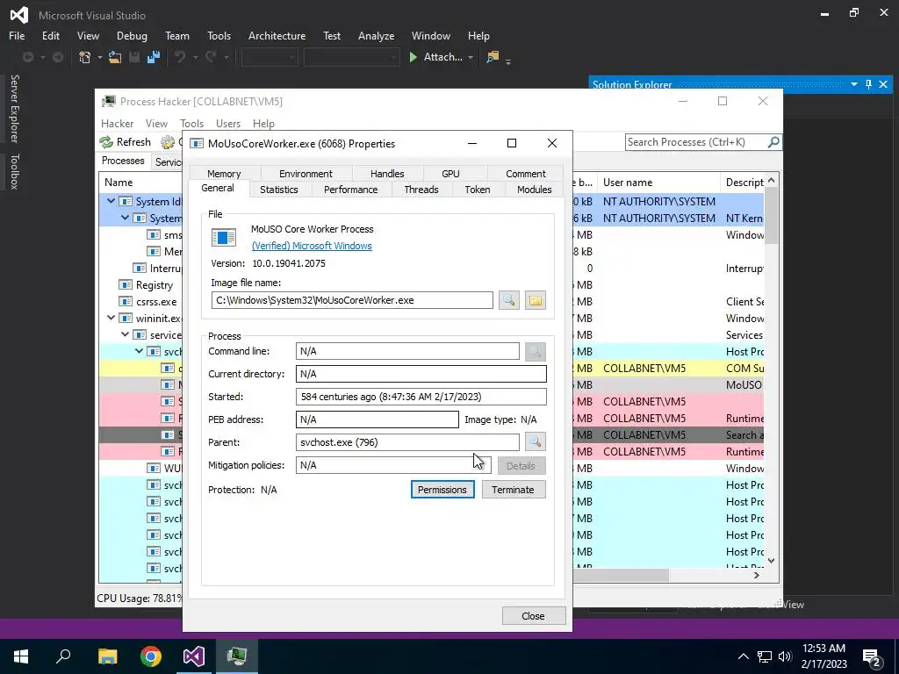Viewport: 899px width, 674px height.
Task: Click the magnifier icon in Search Processes box
Action: [773, 141]
